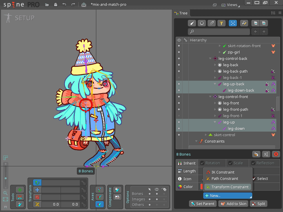Toggle the Select checkbox in bone properties
This screenshot has width=283, height=212.
tap(254, 179)
